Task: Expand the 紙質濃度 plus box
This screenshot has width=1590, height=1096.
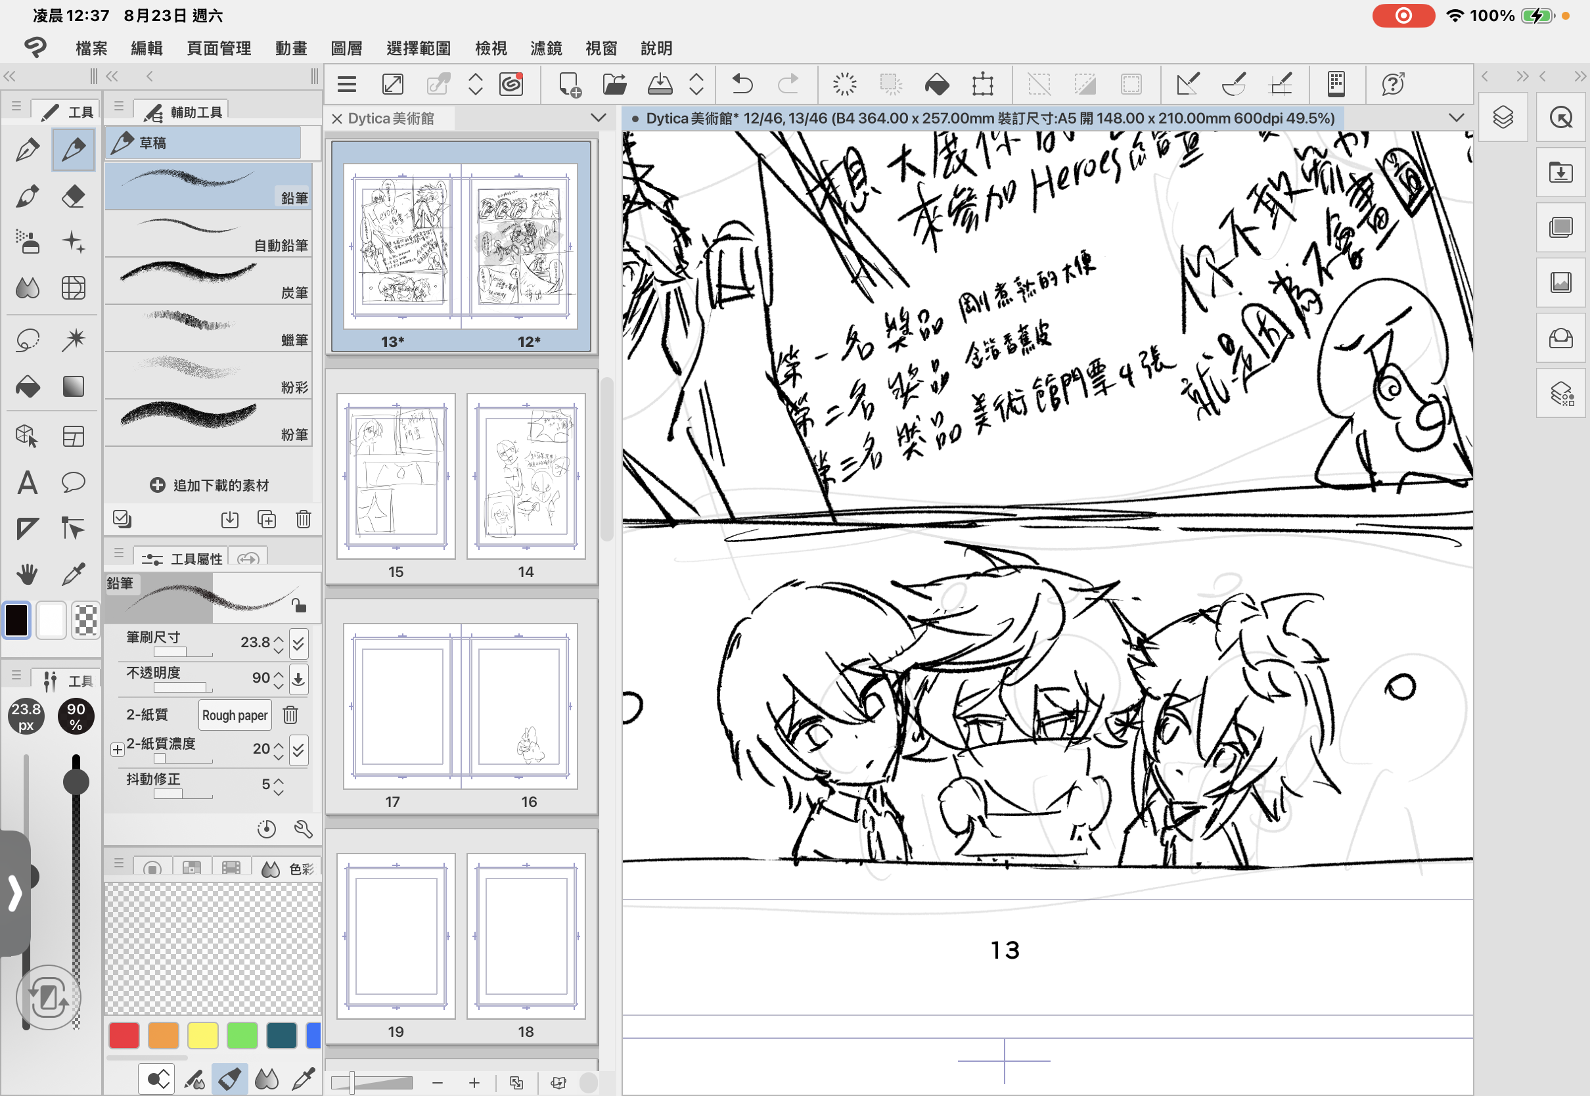Action: [118, 749]
